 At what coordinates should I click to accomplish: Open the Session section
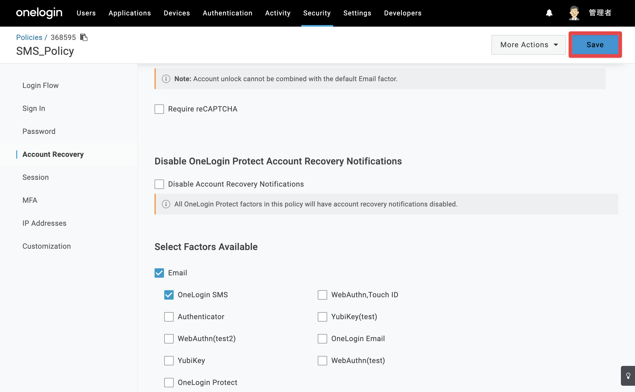pyautogui.click(x=36, y=177)
